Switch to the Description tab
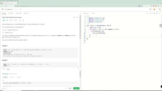Image resolution: width=162 pixels, height=91 pixels. (4, 13)
